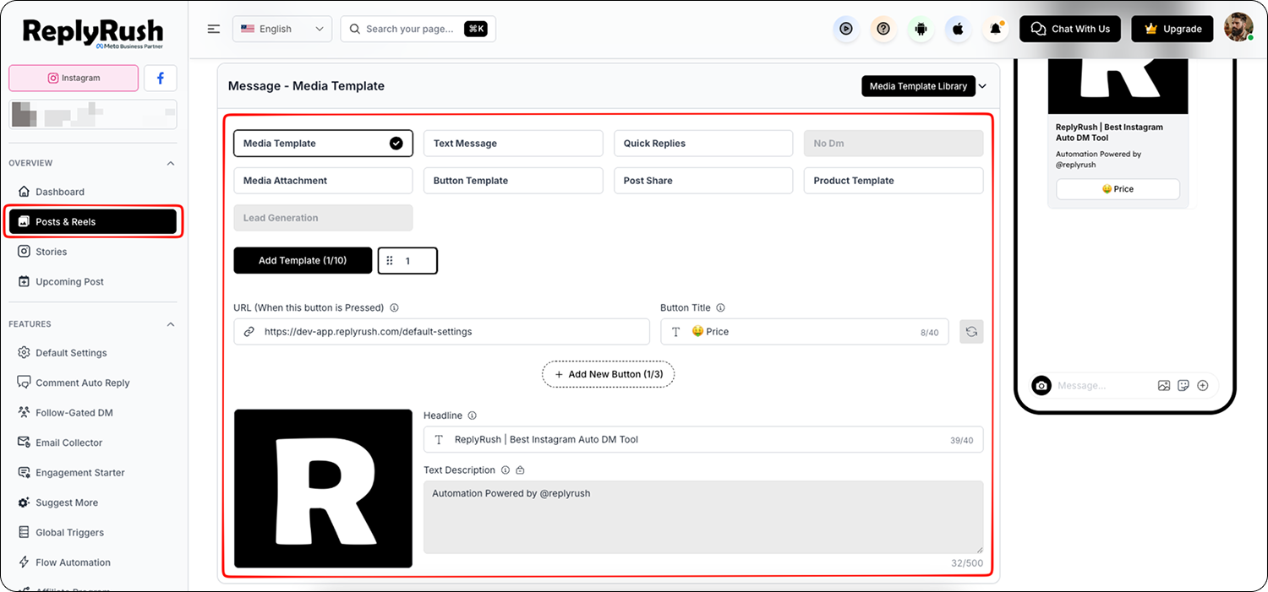The image size is (1268, 592).
Task: Open Stories in the sidebar
Action: pyautogui.click(x=93, y=252)
